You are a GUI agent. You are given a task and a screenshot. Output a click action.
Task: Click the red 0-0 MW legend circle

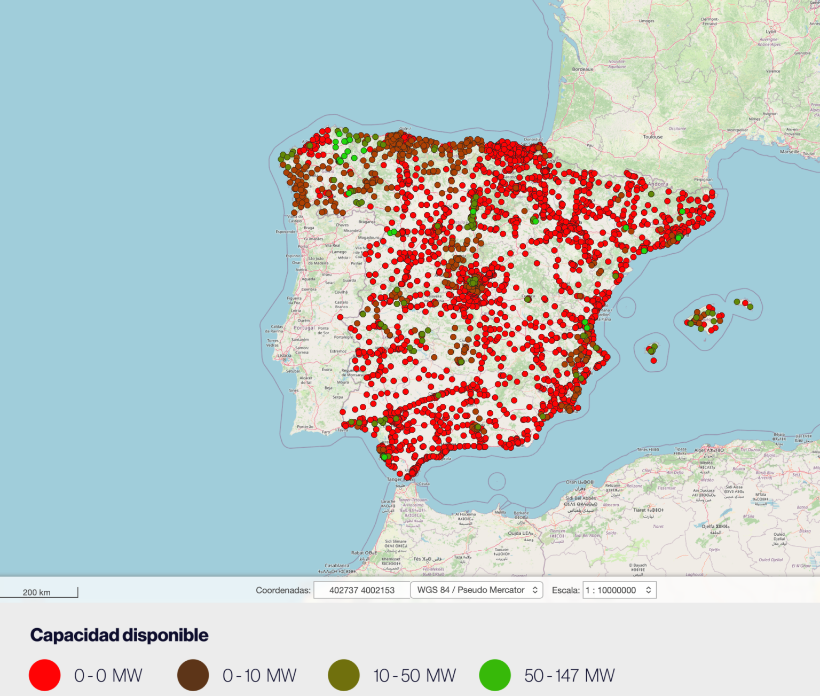point(45,675)
